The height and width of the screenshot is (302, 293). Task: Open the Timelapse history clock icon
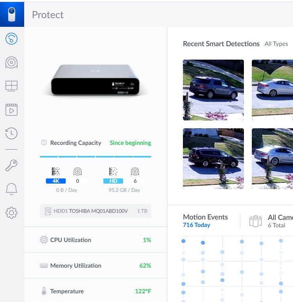[11, 133]
